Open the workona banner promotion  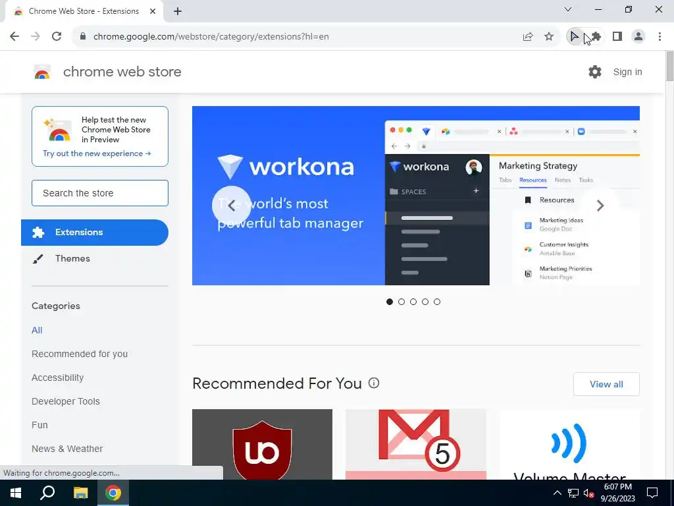point(416,196)
